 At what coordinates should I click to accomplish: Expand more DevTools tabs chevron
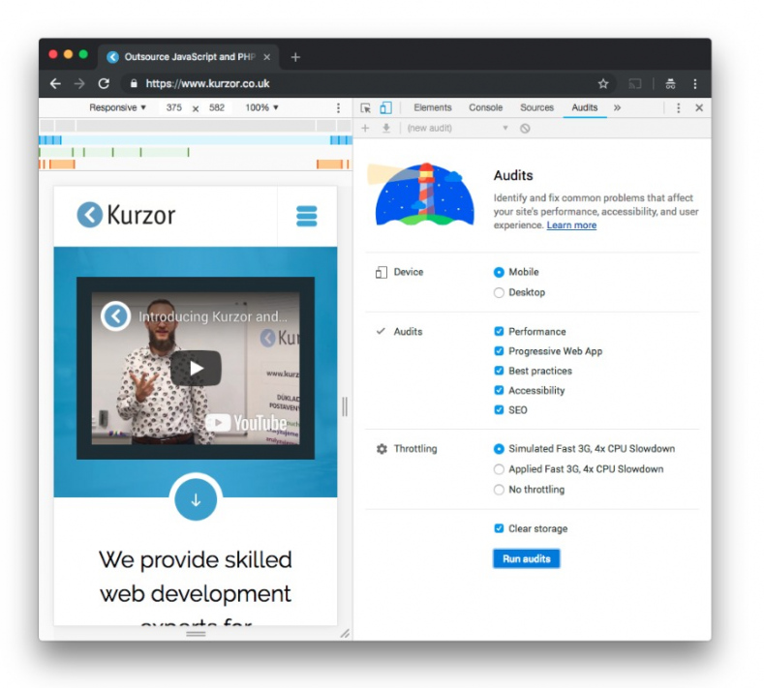[618, 107]
